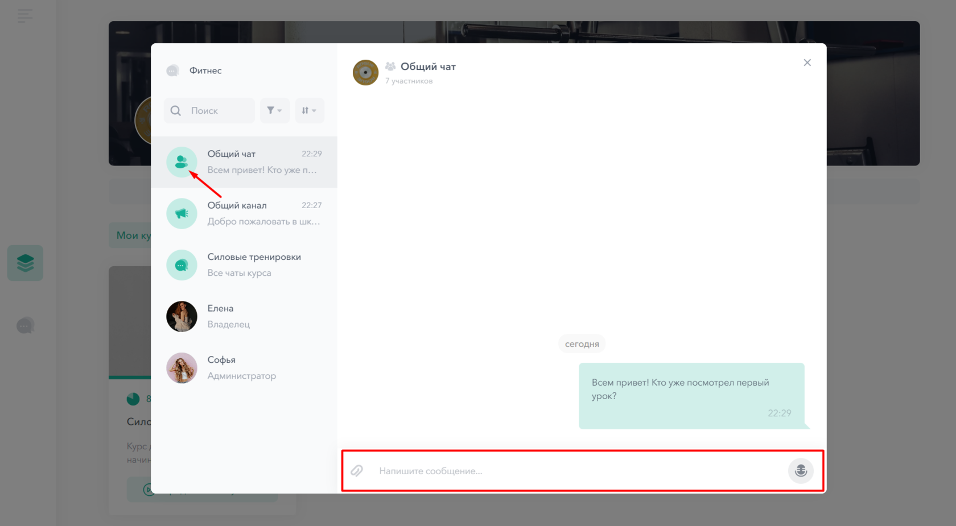This screenshot has width=956, height=526.
Task: Click Елена's profile photo
Action: pyautogui.click(x=182, y=316)
